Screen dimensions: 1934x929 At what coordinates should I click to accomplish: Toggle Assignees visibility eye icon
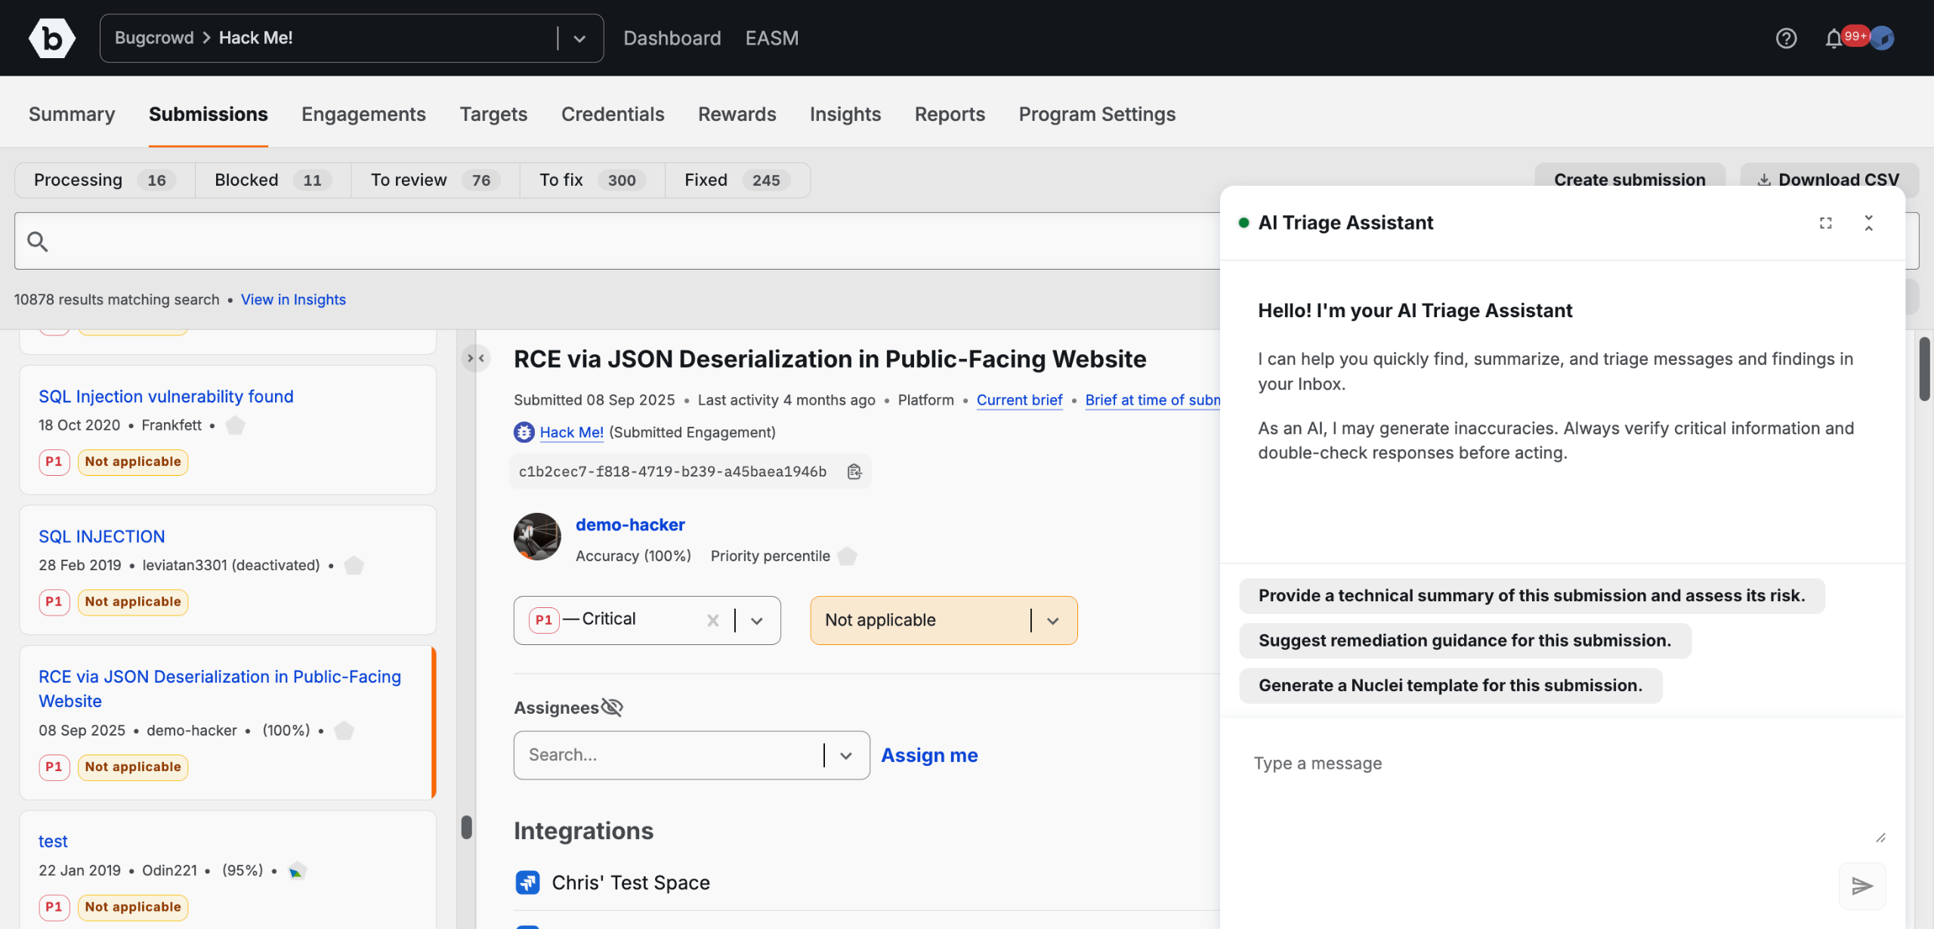click(612, 708)
